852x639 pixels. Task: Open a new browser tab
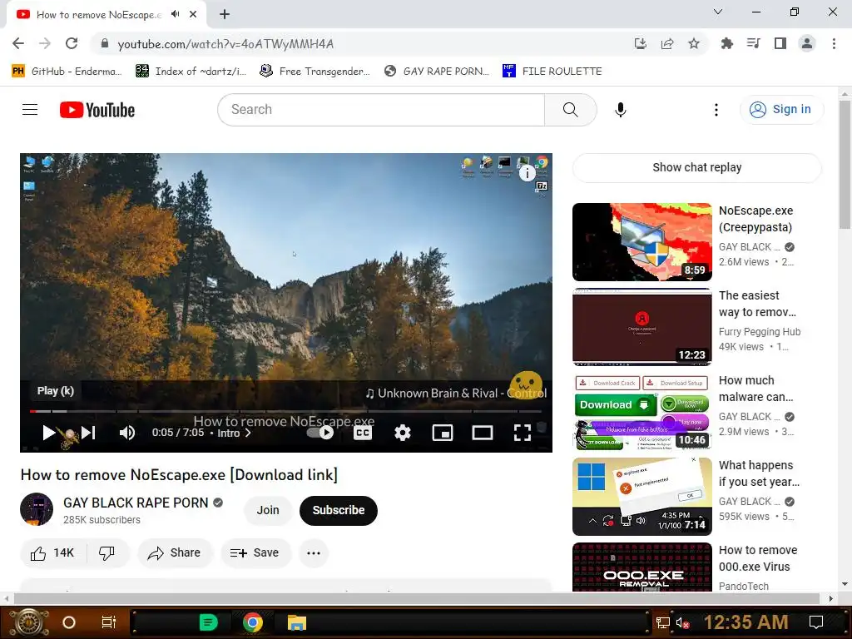225,15
